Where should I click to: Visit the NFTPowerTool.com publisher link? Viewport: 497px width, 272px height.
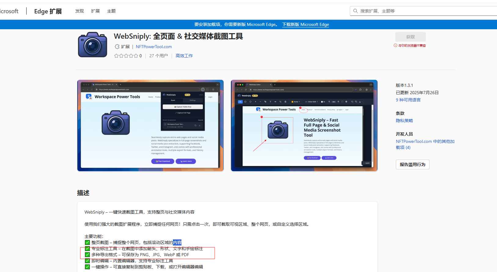click(154, 47)
